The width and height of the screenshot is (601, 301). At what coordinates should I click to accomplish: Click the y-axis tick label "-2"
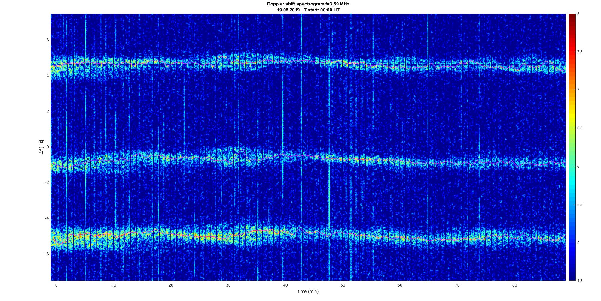tap(47, 182)
